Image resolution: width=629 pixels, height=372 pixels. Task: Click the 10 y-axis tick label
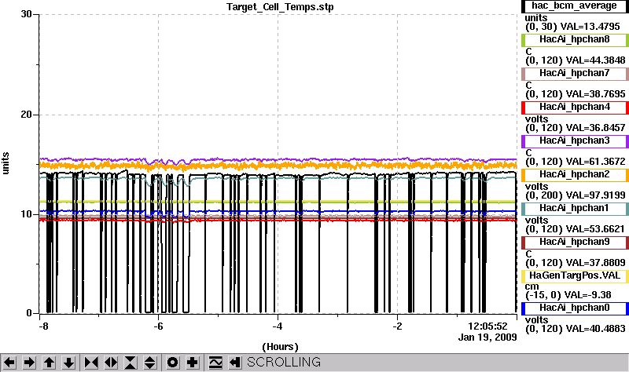pyautogui.click(x=26, y=213)
